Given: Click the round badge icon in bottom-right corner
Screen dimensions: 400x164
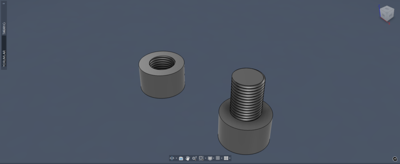Looking at the screenshot, I should [395, 159].
